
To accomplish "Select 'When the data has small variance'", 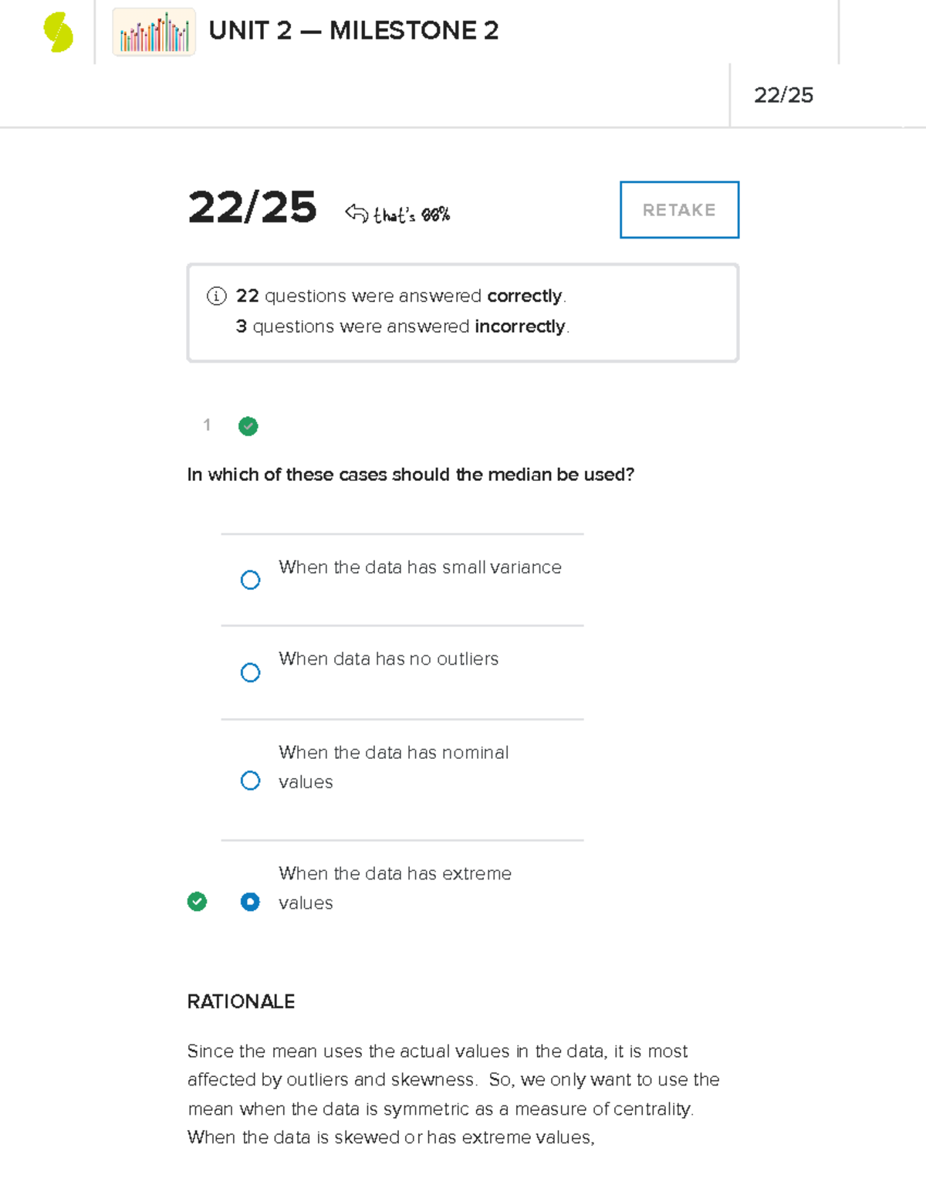I will 250,580.
